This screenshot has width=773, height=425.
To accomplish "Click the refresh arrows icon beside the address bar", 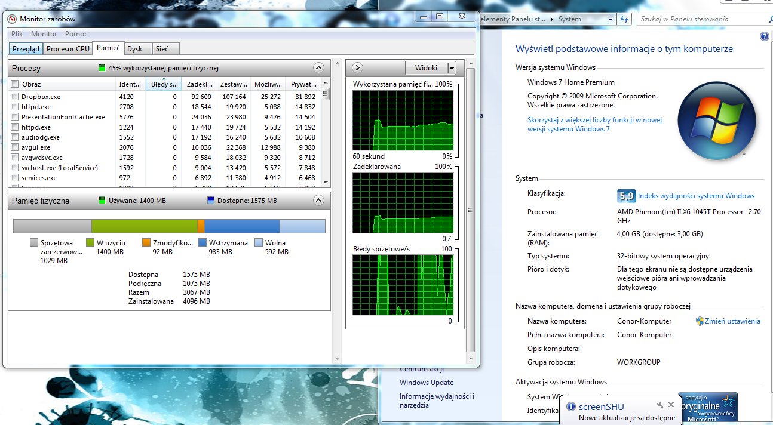I will [624, 19].
